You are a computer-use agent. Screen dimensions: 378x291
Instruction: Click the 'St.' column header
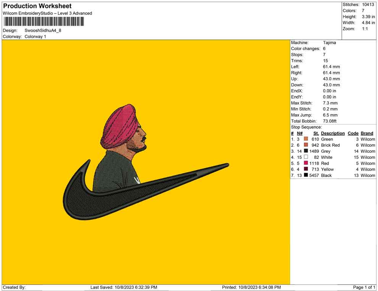click(x=316, y=133)
